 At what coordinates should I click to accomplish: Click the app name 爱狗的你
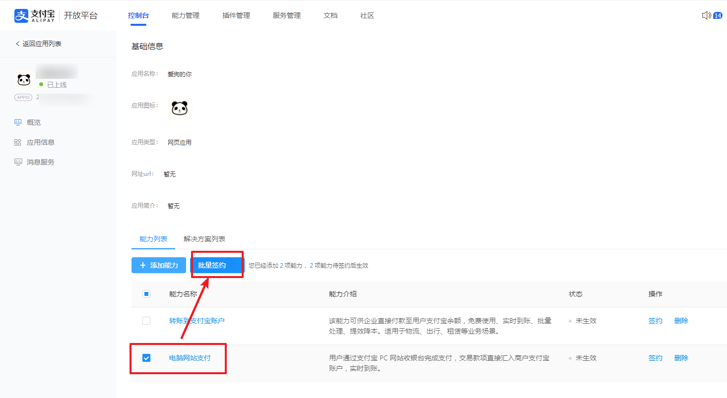coord(180,74)
